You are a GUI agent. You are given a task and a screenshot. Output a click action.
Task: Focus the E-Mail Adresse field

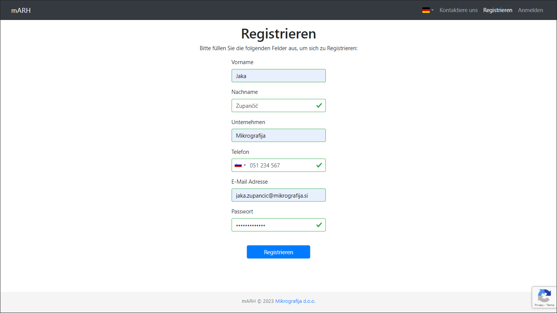(278, 195)
